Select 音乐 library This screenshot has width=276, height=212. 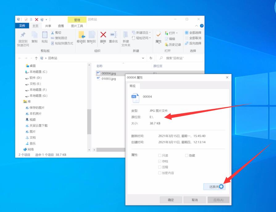pos(31,143)
